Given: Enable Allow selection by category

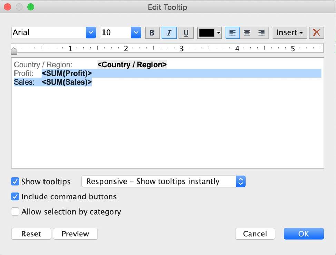Looking at the screenshot, I should tap(15, 212).
